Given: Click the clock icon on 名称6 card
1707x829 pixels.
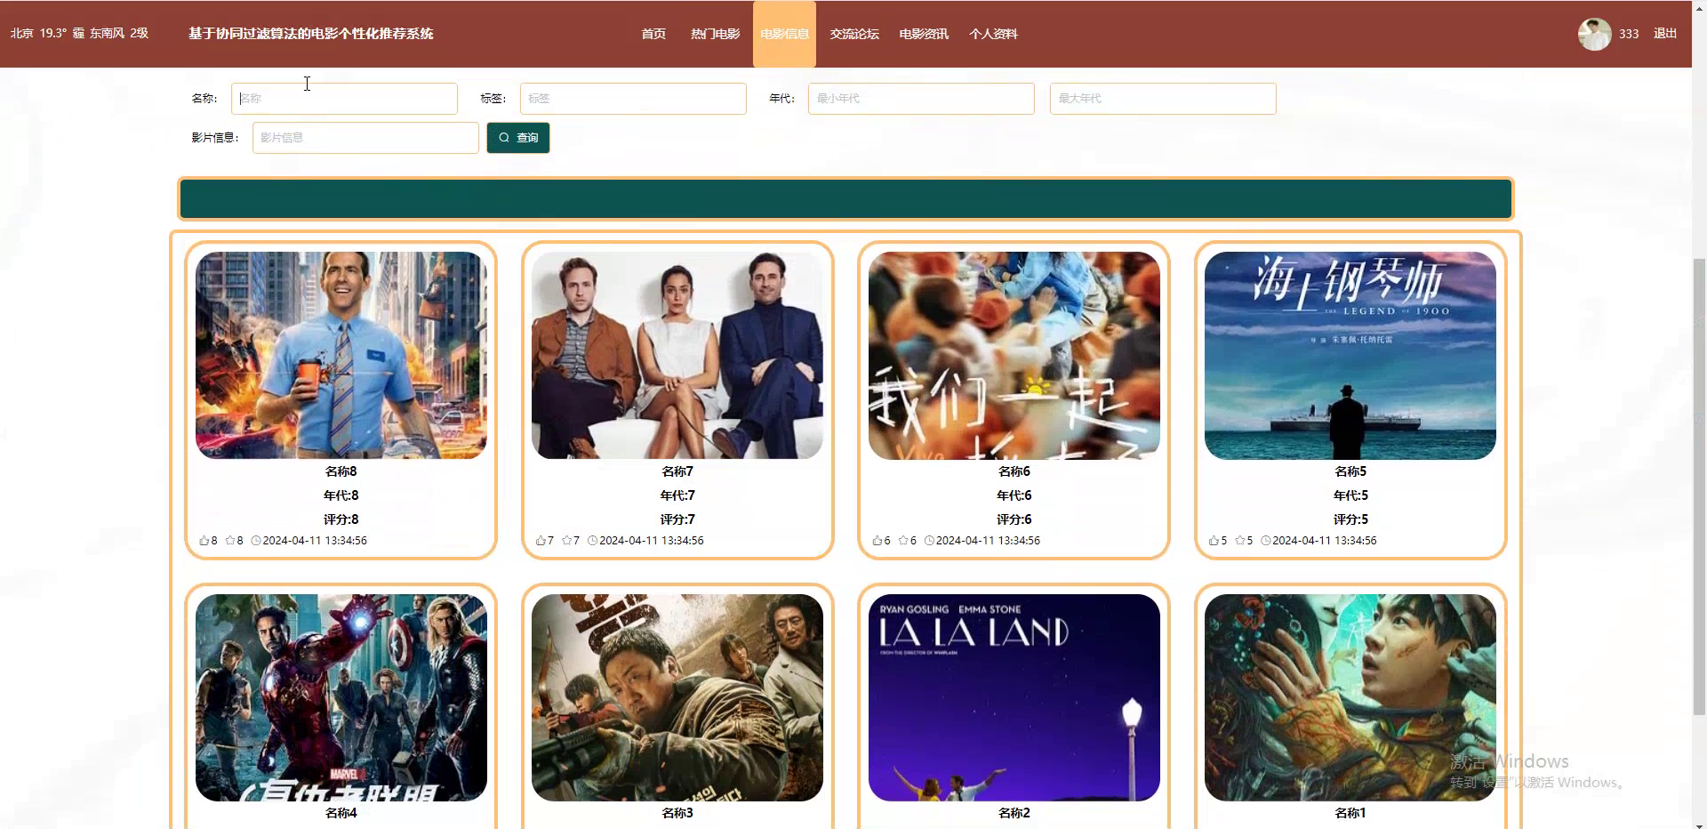Looking at the screenshot, I should [929, 541].
